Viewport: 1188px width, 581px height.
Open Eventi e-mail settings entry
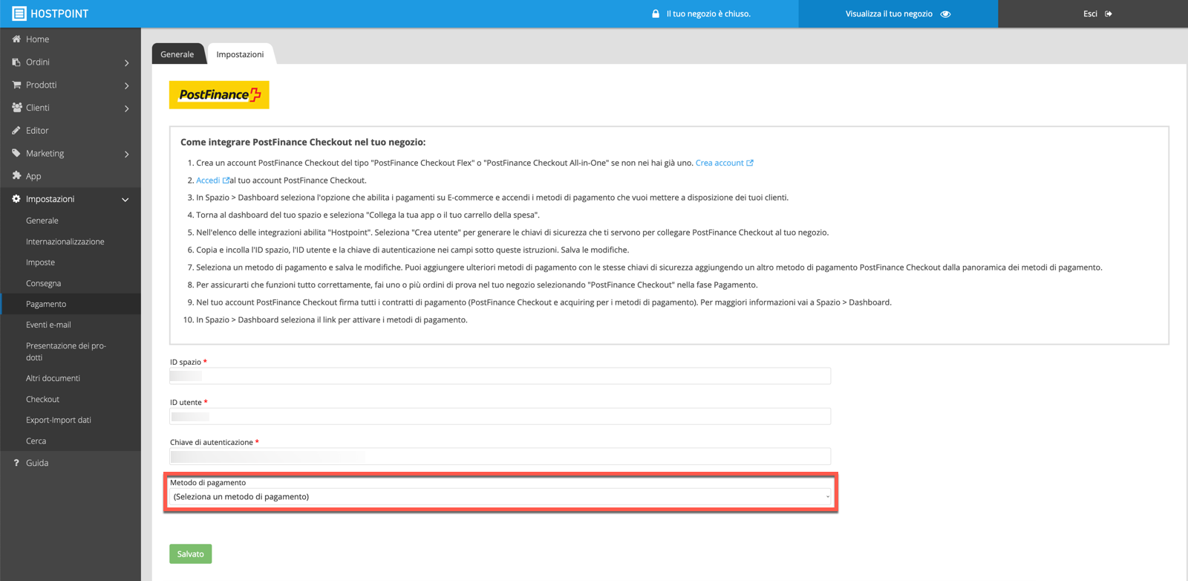coord(48,325)
